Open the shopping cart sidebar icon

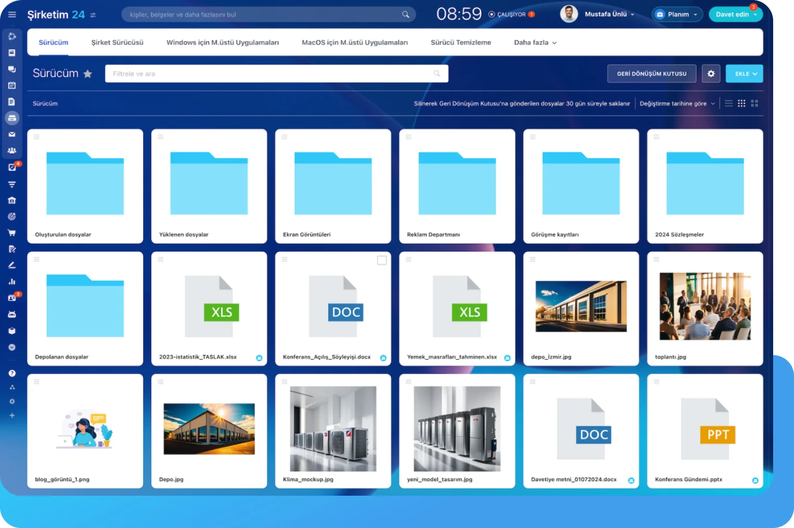pos(12,233)
